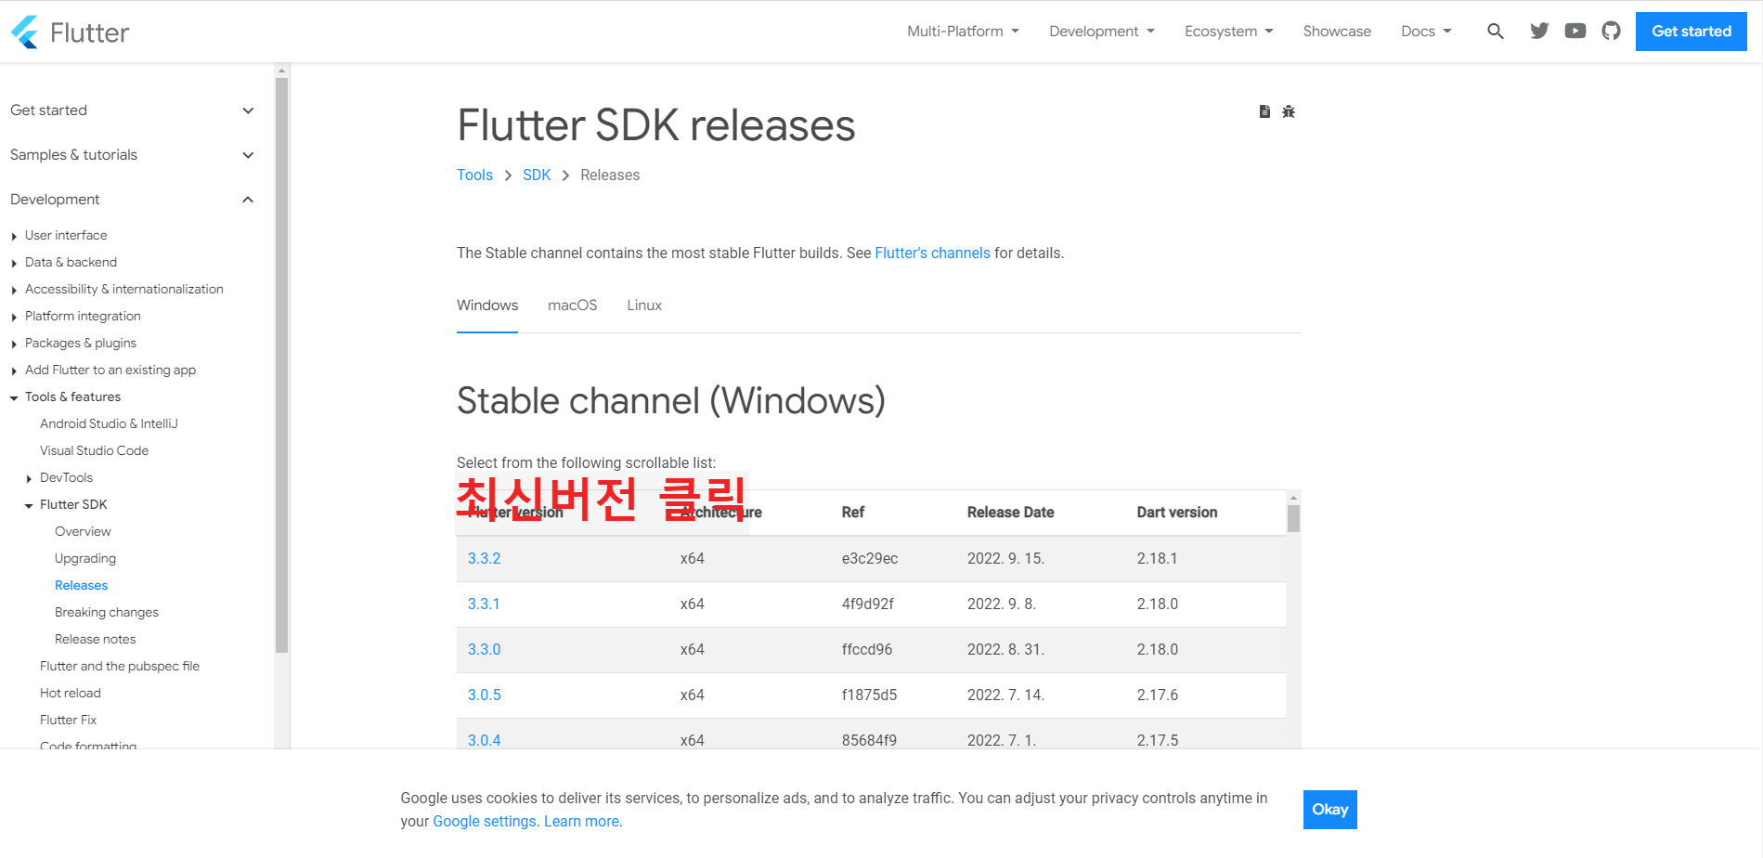Select the Windows tab
The height and width of the screenshot is (858, 1763).
(487, 305)
